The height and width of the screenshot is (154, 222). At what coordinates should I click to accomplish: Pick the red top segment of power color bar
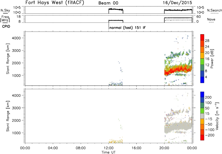click(x=202, y=37)
